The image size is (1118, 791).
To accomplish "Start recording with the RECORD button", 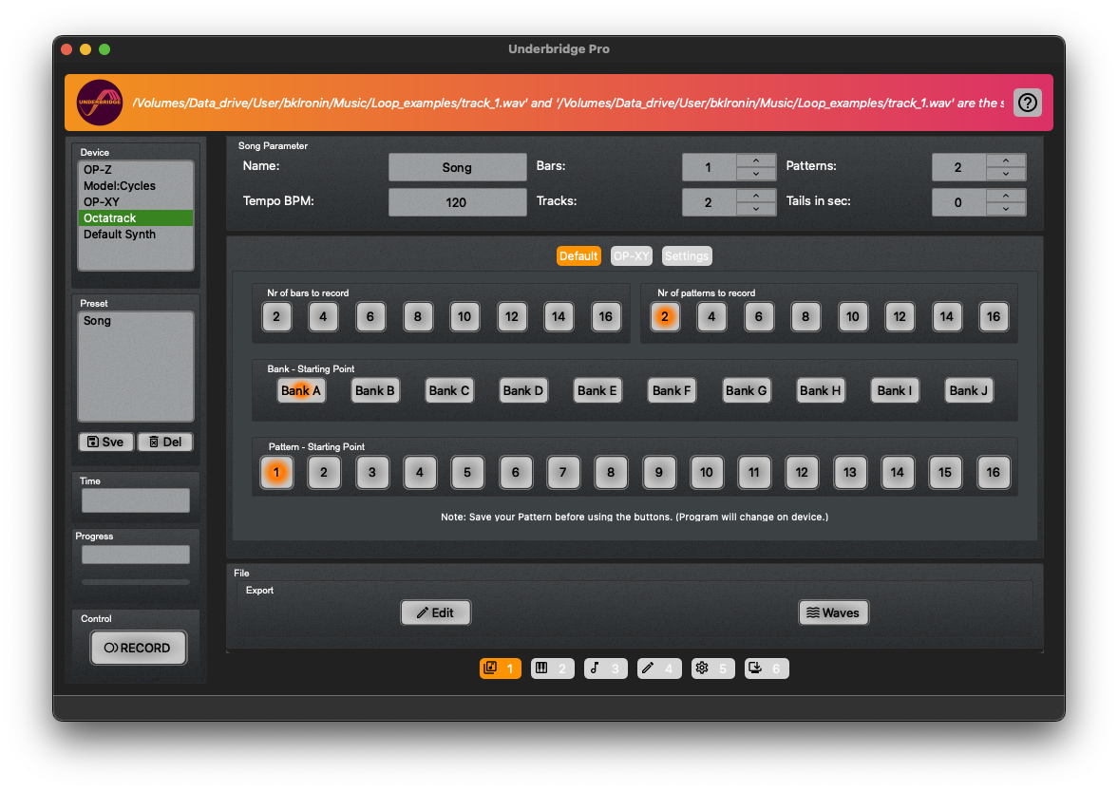I will pyautogui.click(x=138, y=648).
